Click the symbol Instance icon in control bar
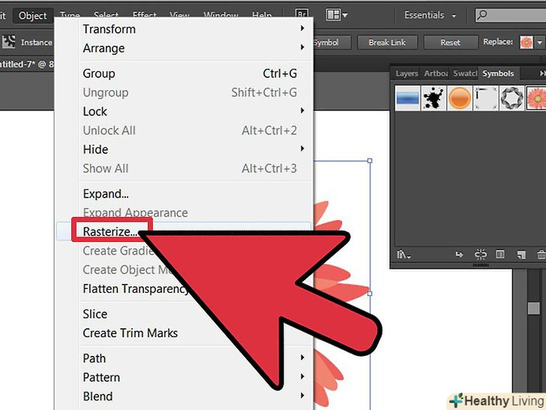Viewport: 546px width, 410px height. point(8,42)
